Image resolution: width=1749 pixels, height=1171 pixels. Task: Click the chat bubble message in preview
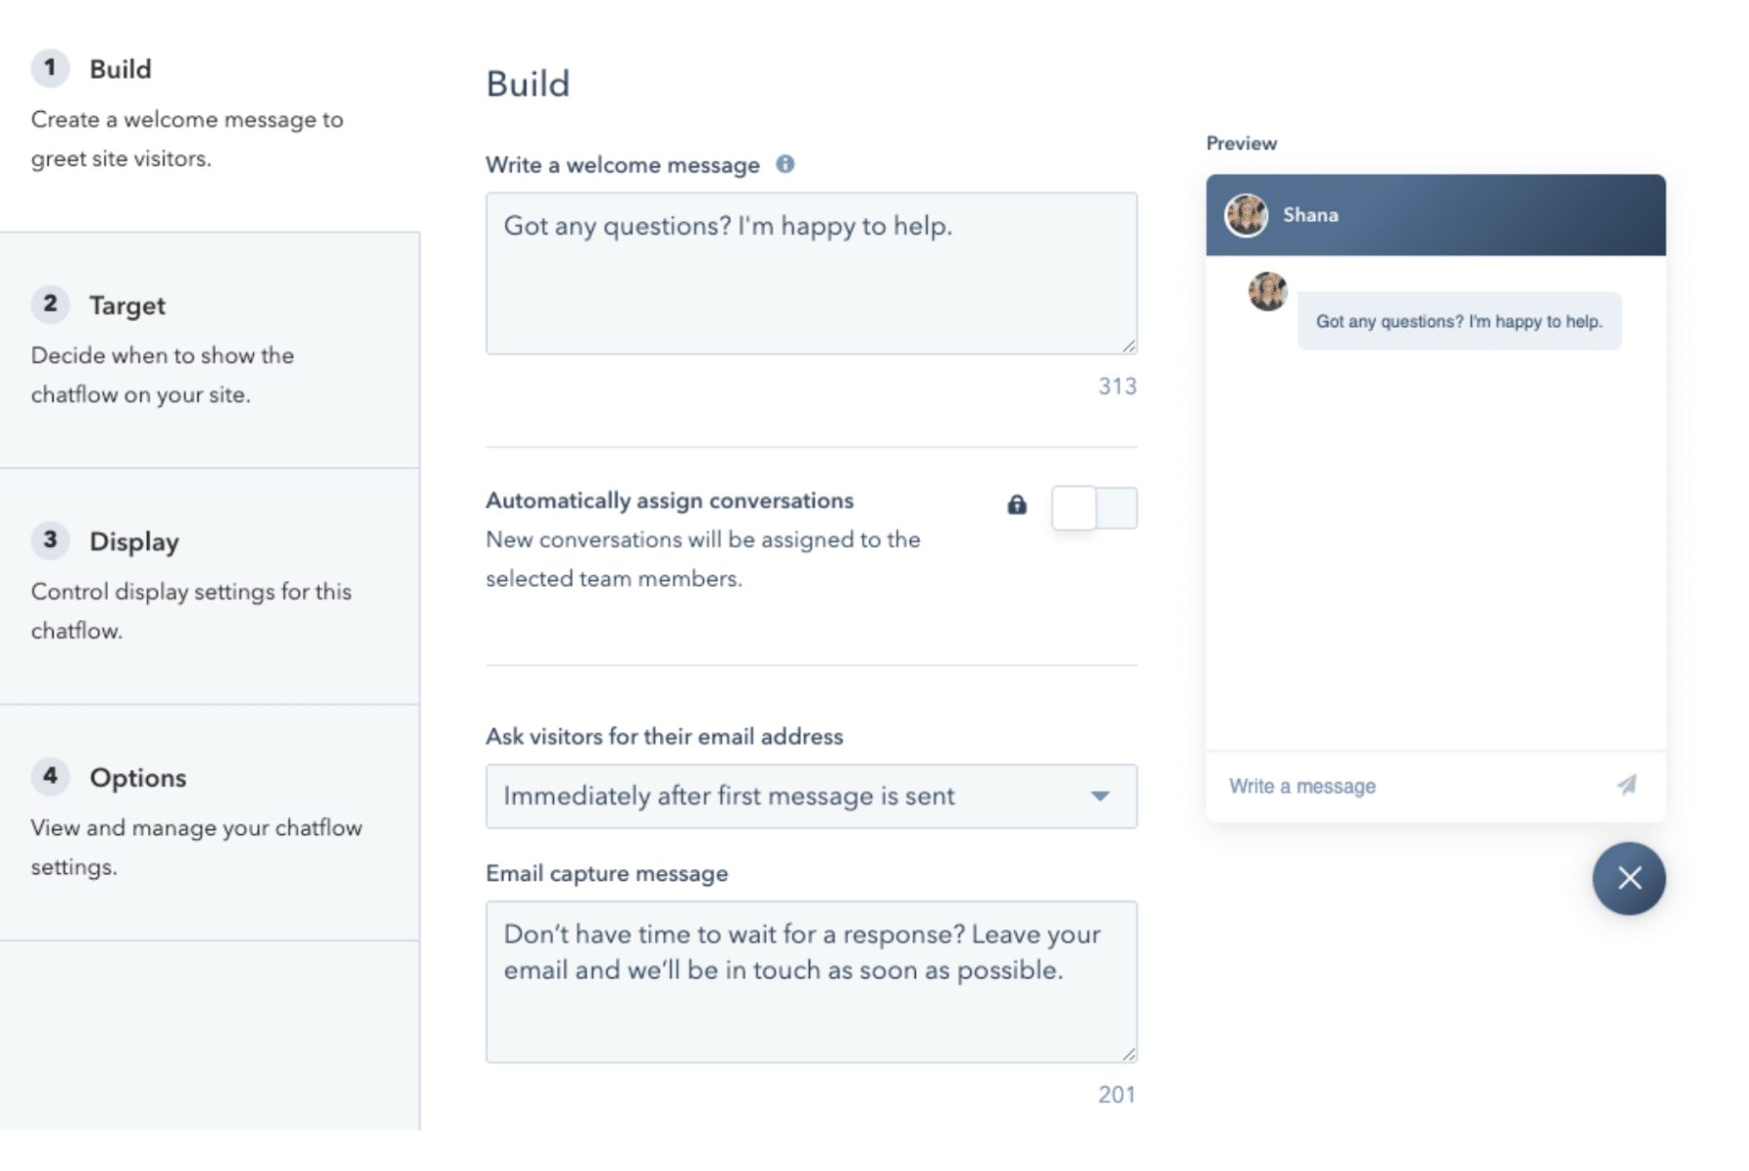[1459, 321]
